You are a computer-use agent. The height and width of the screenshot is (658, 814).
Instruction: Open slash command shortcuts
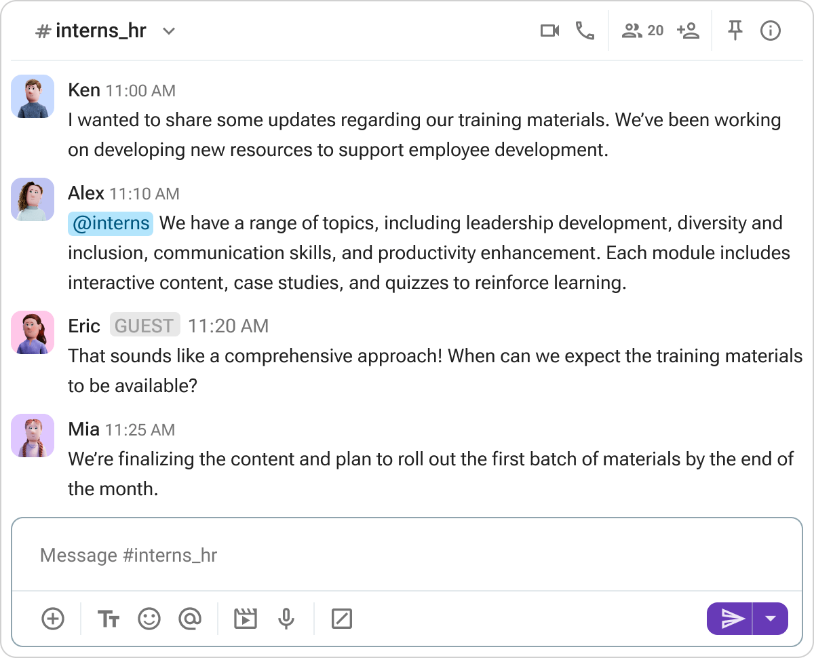click(341, 619)
